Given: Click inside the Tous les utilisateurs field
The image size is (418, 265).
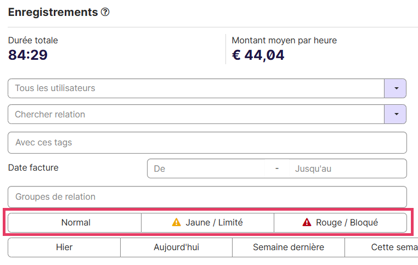Looking at the screenshot, I should pyautogui.click(x=196, y=88).
